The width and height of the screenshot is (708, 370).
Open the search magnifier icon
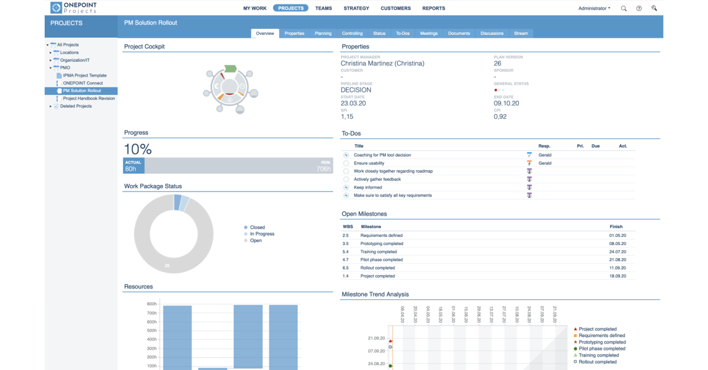pos(624,8)
